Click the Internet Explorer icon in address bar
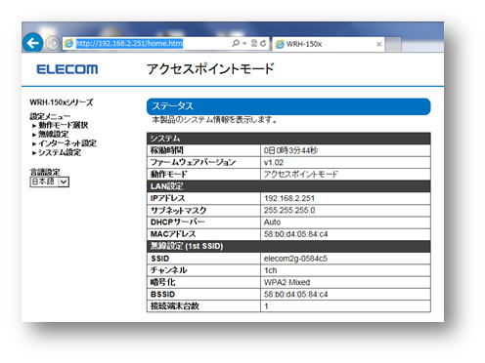485x363 pixels. tap(68, 43)
